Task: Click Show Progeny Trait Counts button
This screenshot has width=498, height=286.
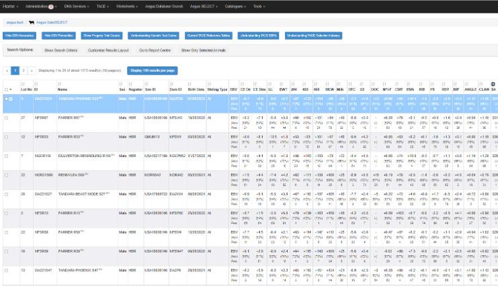Action: [101, 36]
